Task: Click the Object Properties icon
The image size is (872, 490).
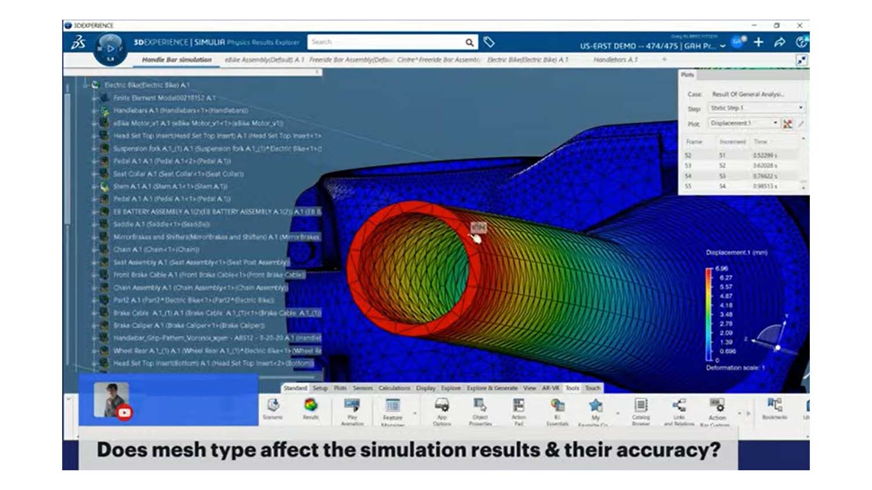Action: [x=480, y=406]
